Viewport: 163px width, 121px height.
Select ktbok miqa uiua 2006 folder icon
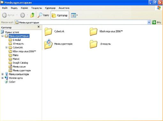point(93,32)
